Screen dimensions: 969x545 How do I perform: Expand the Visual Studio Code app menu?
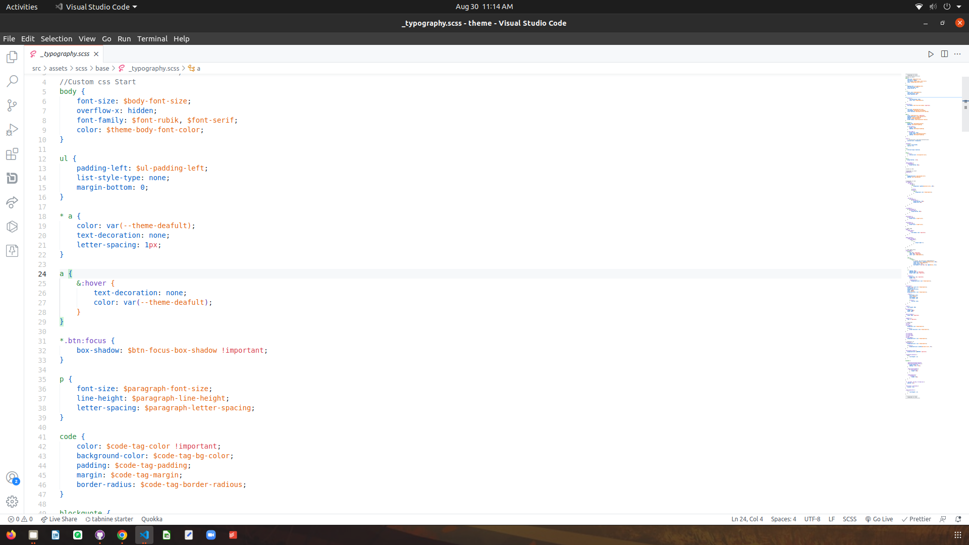point(96,7)
